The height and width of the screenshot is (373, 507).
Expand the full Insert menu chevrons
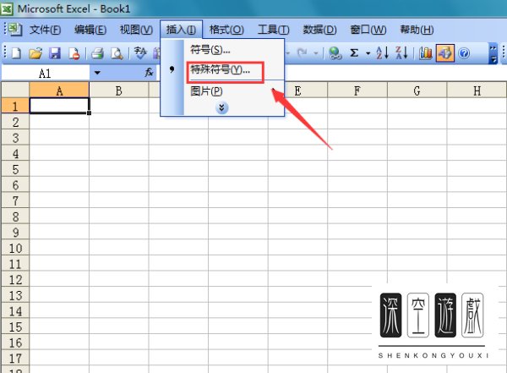(x=221, y=107)
